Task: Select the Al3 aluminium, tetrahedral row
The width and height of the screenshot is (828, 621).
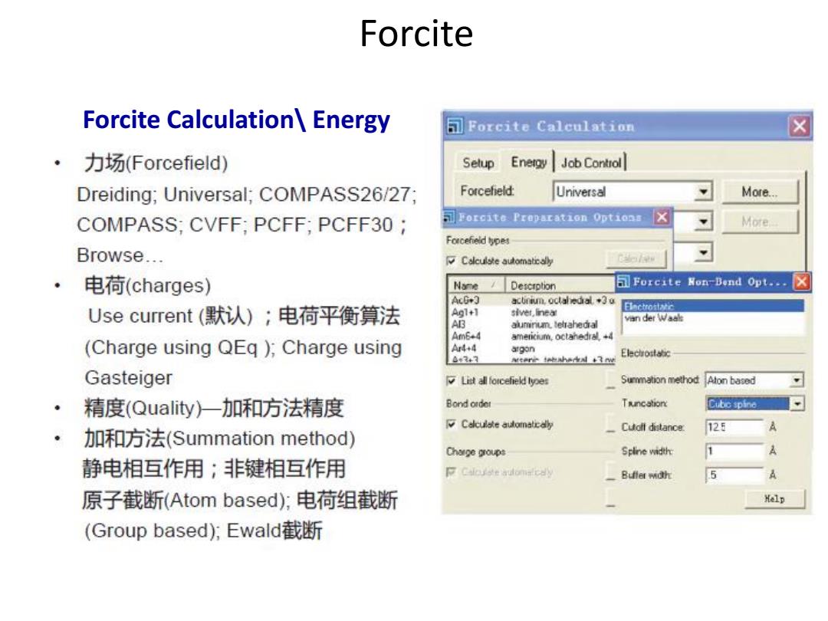Action: click(x=532, y=324)
